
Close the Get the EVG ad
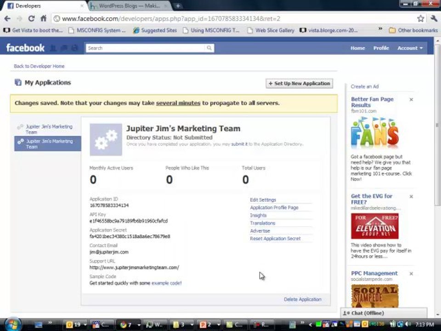coord(411,196)
